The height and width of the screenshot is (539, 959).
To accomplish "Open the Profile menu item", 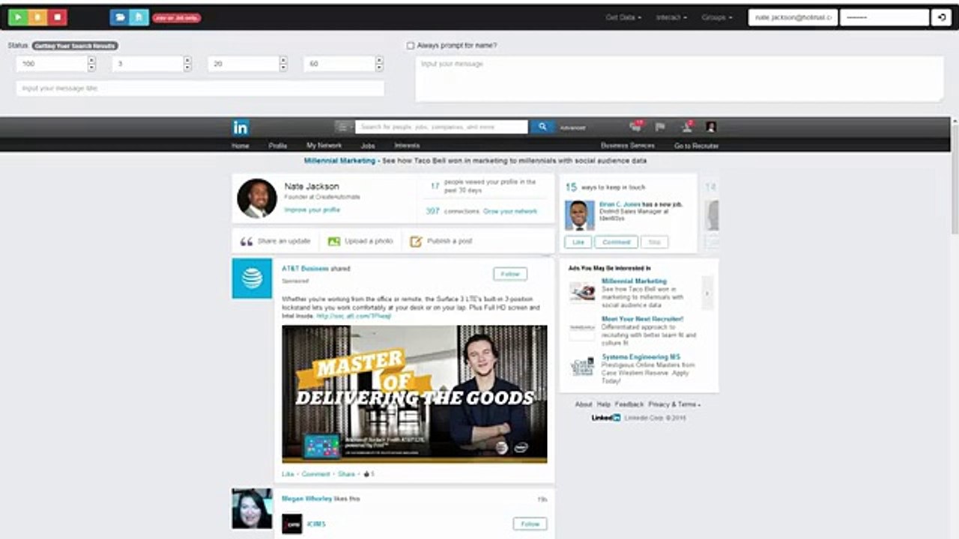I will click(x=278, y=146).
